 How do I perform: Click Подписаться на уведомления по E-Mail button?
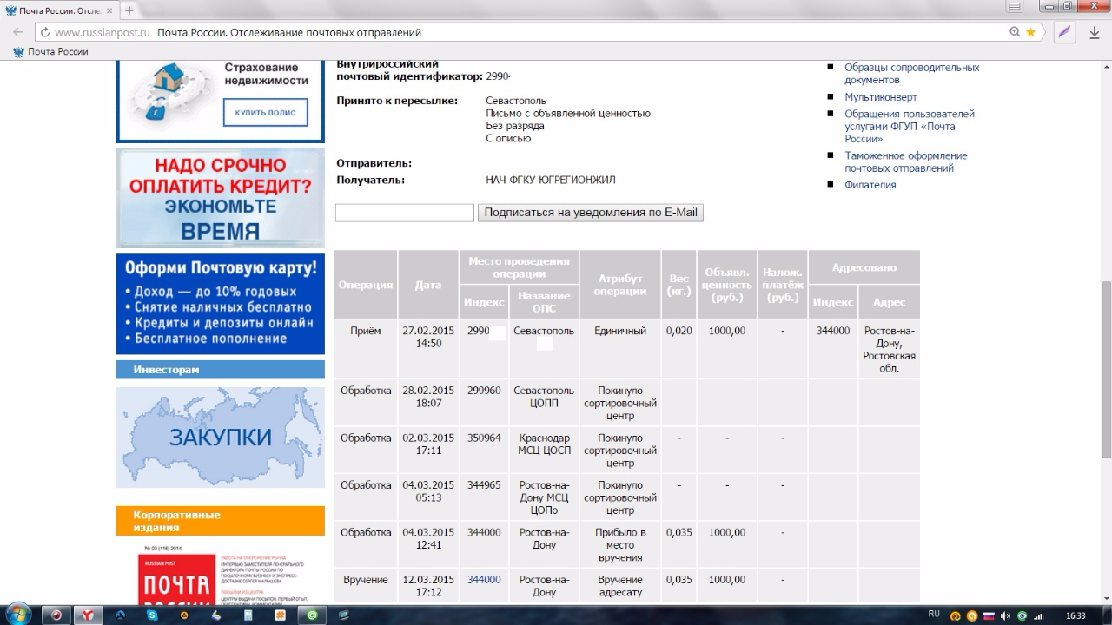click(x=590, y=213)
